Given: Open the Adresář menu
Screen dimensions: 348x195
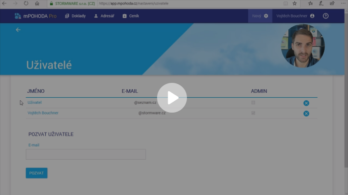Looking at the screenshot, I should click(104, 16).
